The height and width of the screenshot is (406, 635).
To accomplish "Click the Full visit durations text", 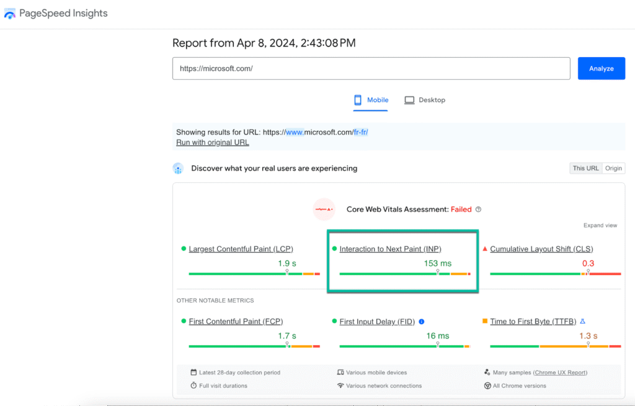I will (223, 386).
